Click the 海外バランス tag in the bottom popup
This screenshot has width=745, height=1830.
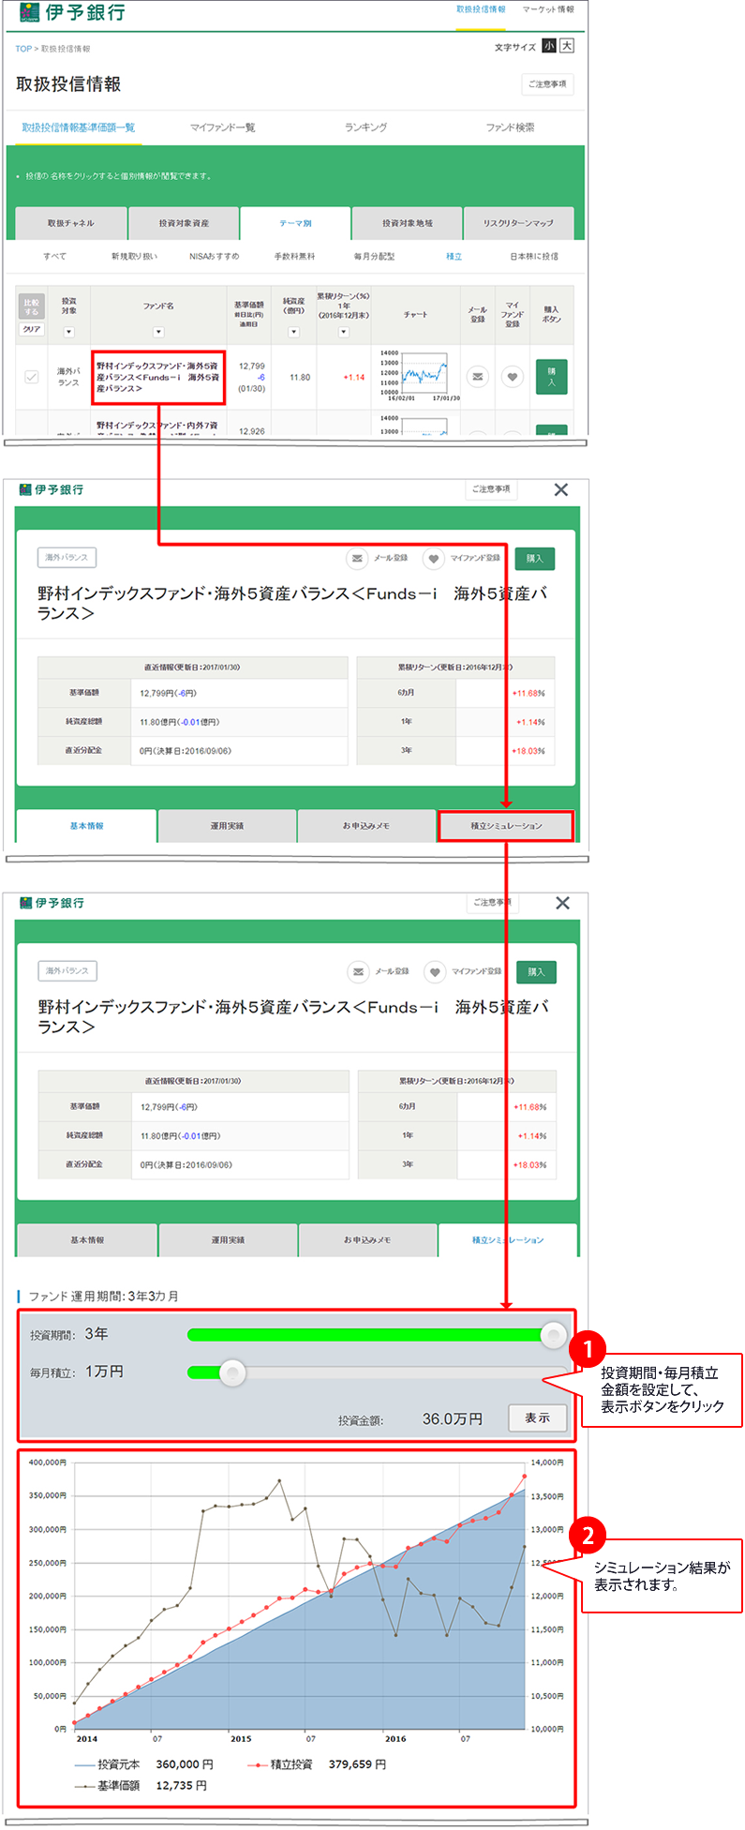(x=67, y=971)
